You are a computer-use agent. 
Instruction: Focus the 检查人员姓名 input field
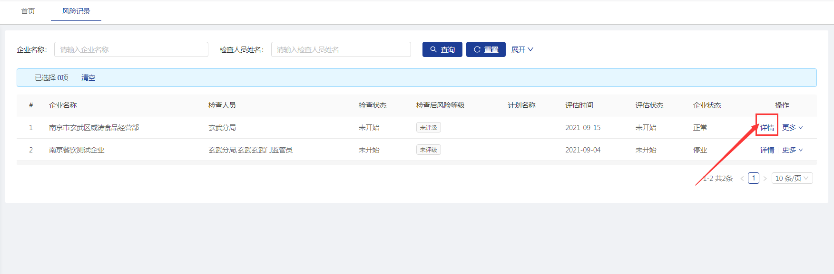click(x=341, y=49)
